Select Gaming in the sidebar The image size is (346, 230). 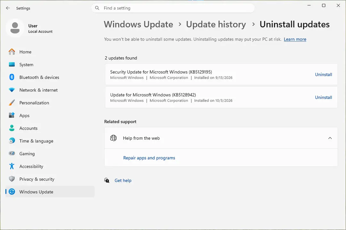tap(50, 154)
